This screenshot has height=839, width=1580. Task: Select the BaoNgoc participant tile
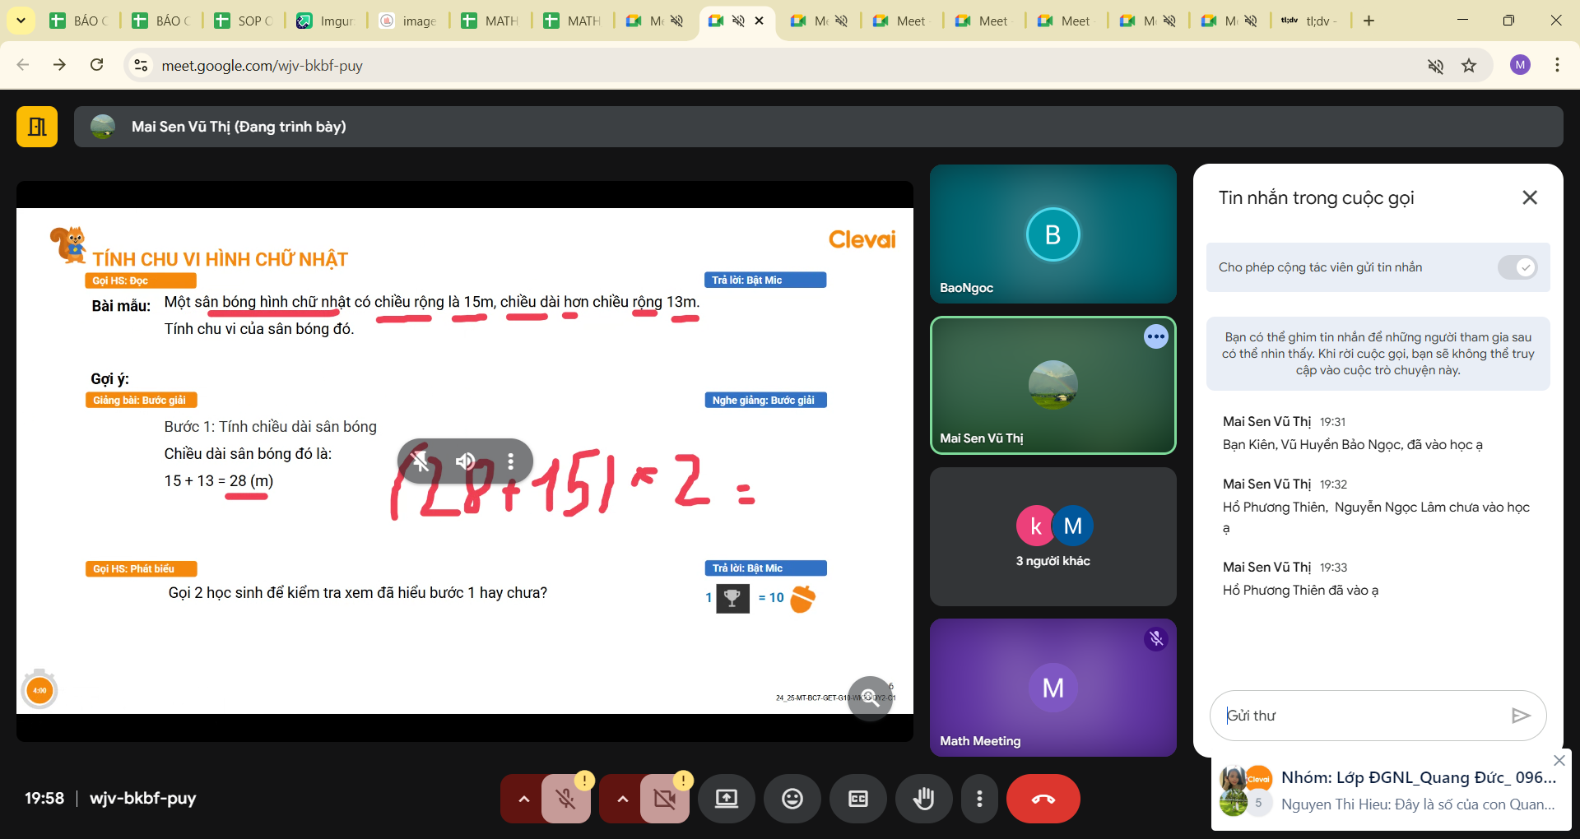pyautogui.click(x=1053, y=234)
